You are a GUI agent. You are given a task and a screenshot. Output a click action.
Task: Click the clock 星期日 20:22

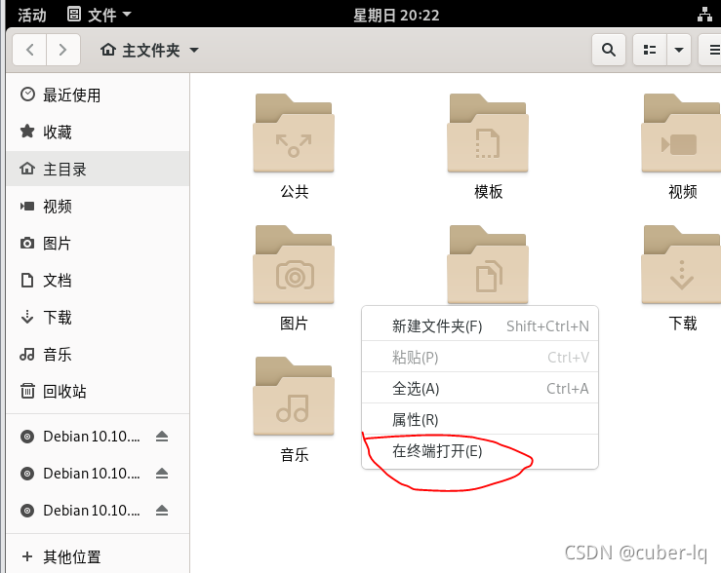(x=396, y=16)
